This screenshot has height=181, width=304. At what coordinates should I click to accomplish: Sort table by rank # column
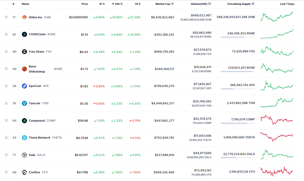(x=14, y=4)
